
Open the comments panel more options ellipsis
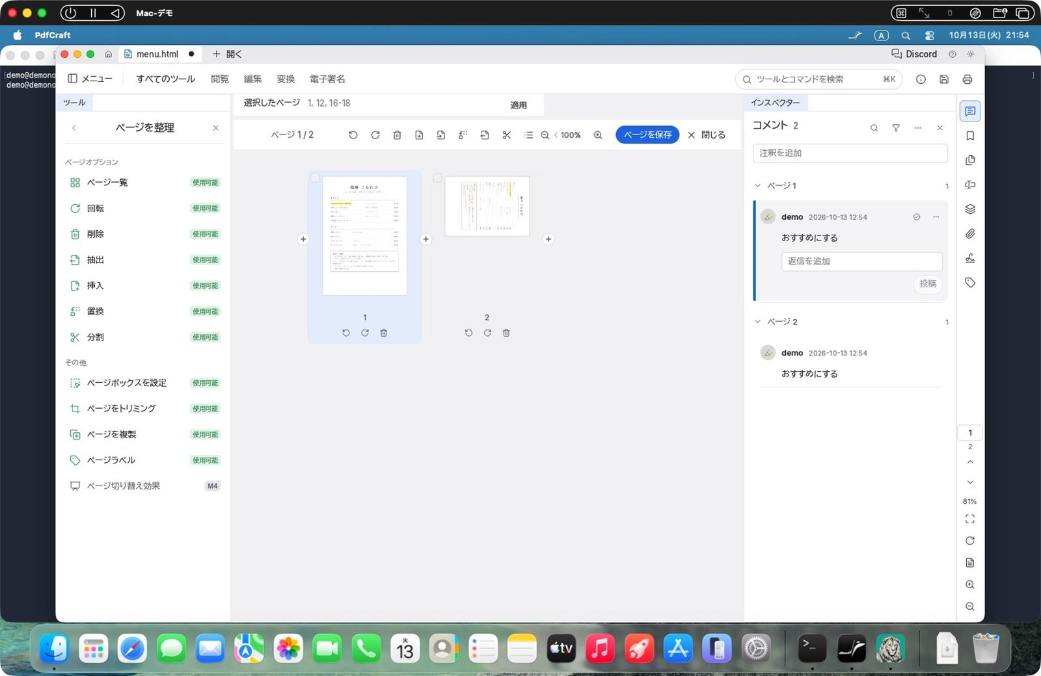918,128
